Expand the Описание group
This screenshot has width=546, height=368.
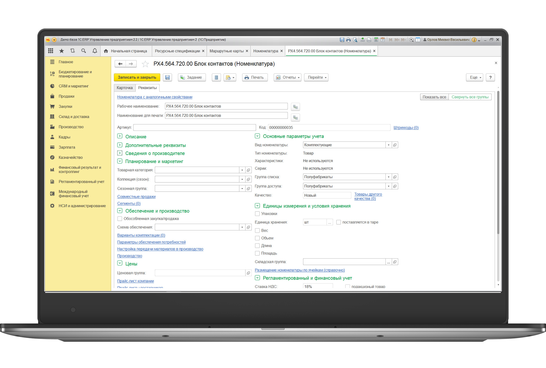(x=120, y=136)
